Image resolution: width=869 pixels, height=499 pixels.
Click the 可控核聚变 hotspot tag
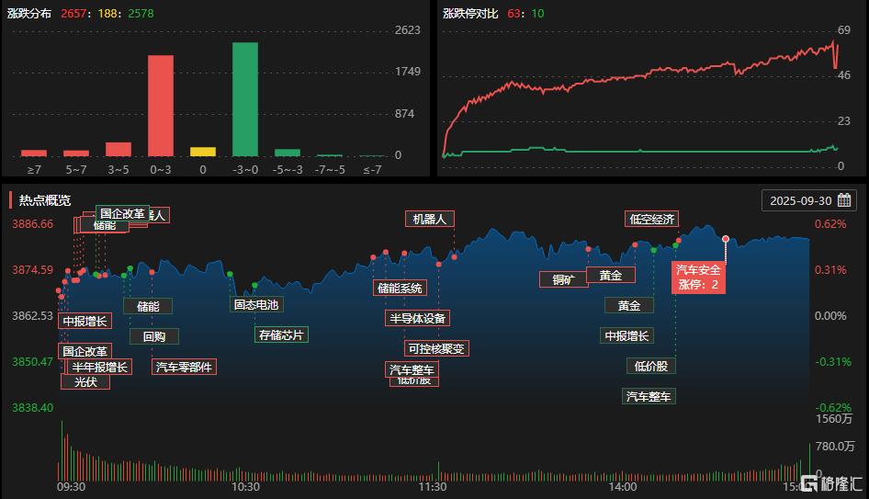pyautogui.click(x=437, y=348)
